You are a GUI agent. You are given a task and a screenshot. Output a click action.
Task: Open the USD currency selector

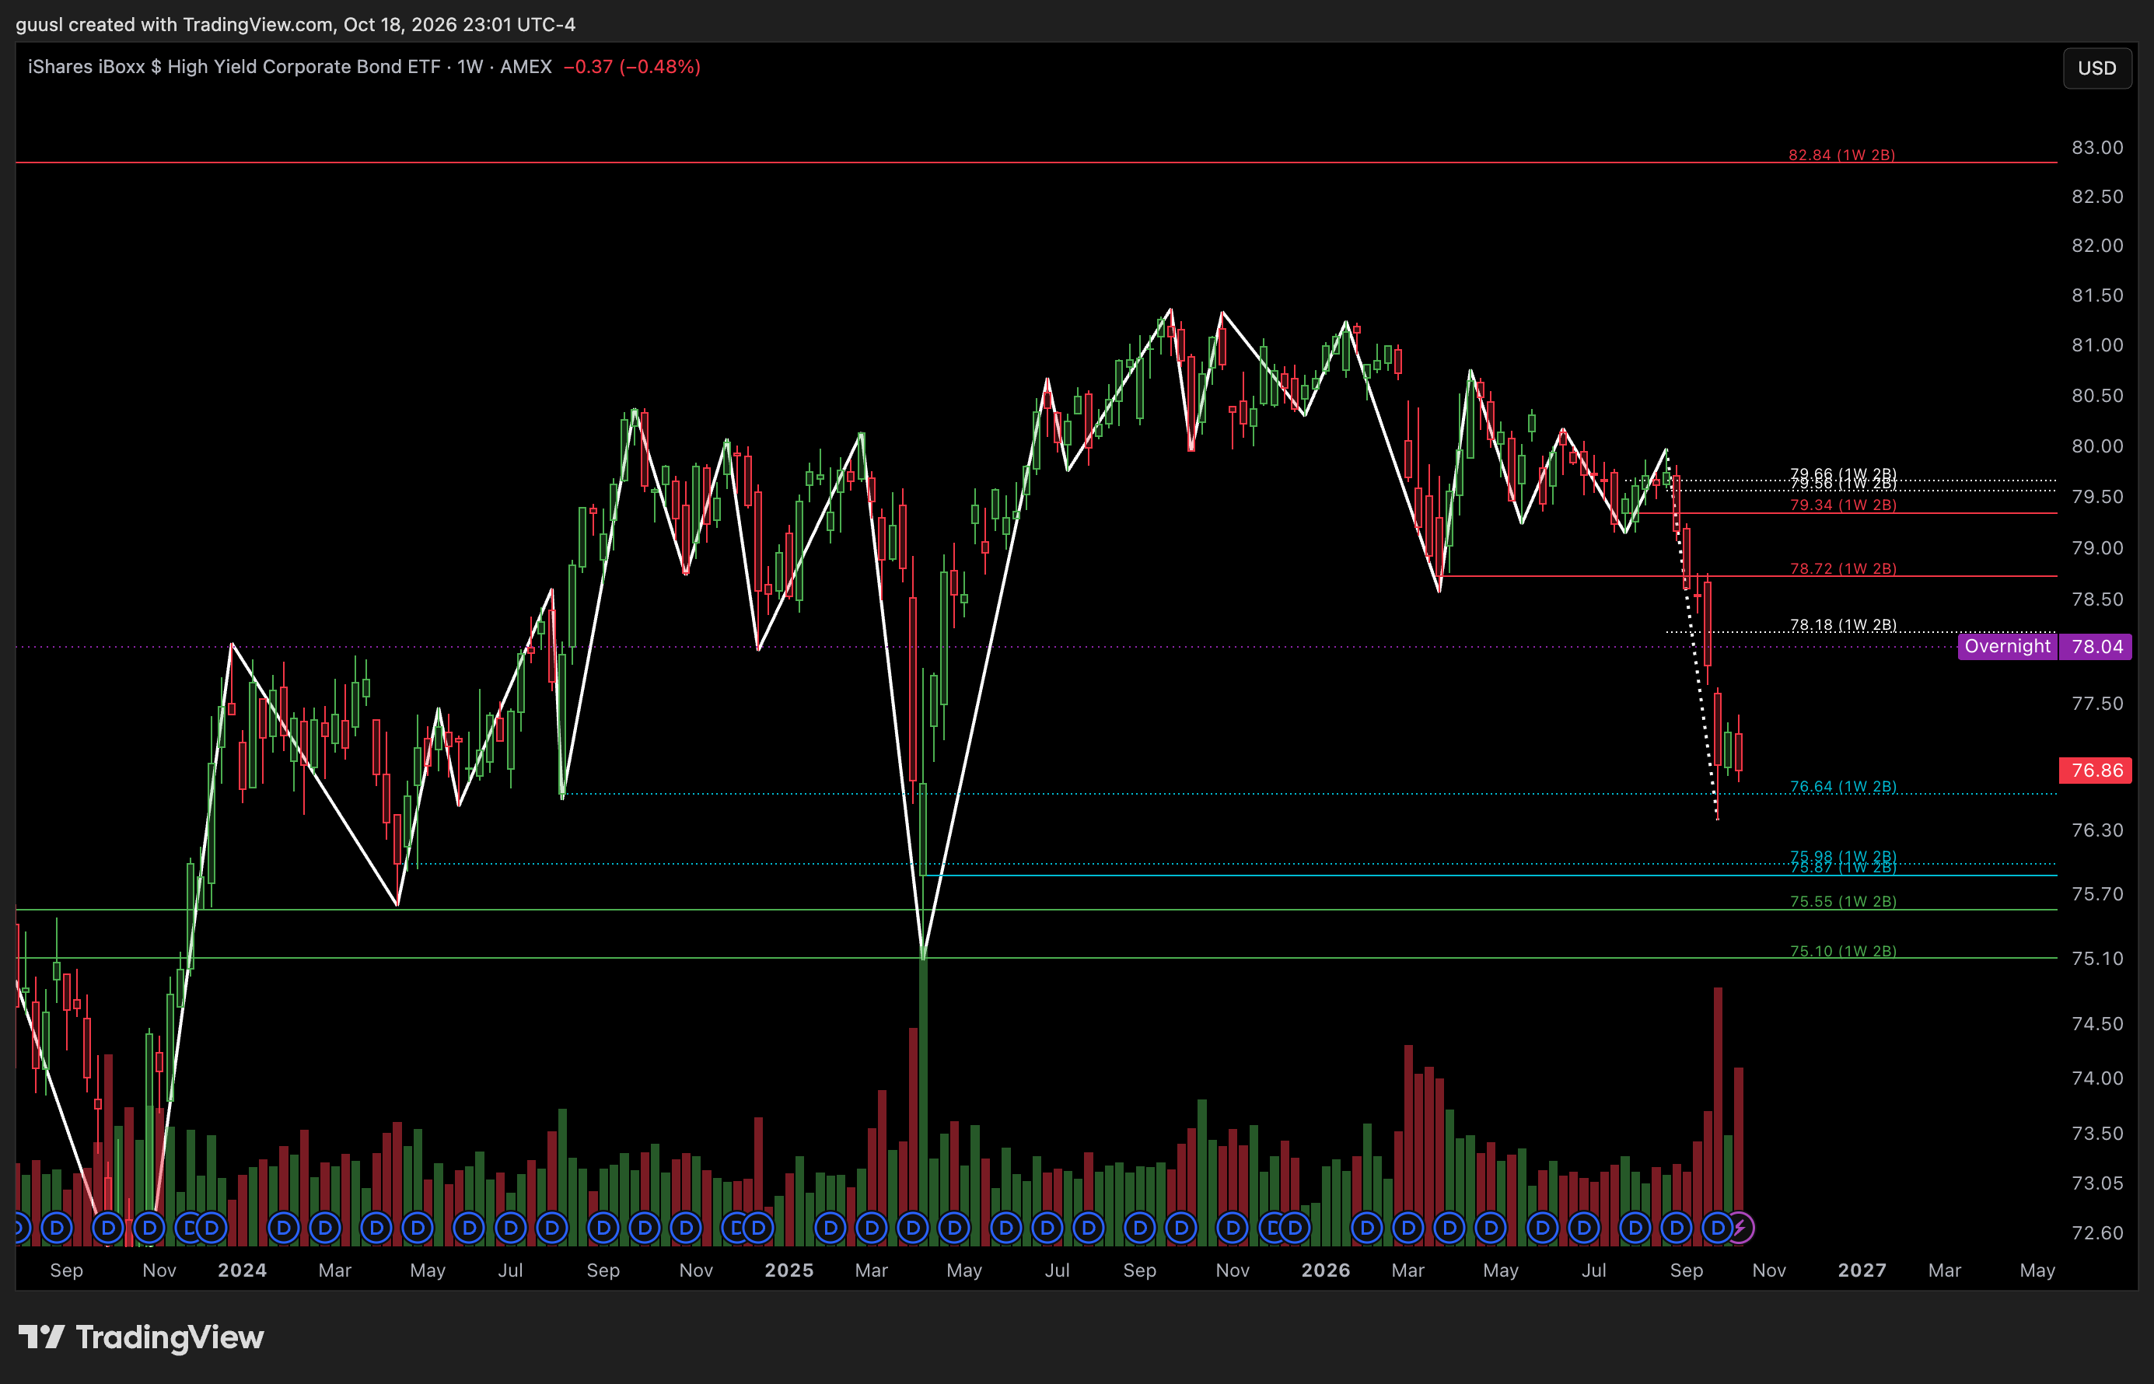click(2096, 68)
